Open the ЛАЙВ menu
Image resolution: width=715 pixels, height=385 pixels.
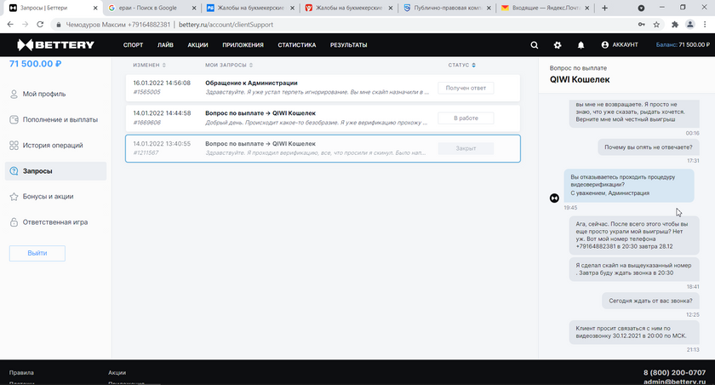(x=165, y=45)
